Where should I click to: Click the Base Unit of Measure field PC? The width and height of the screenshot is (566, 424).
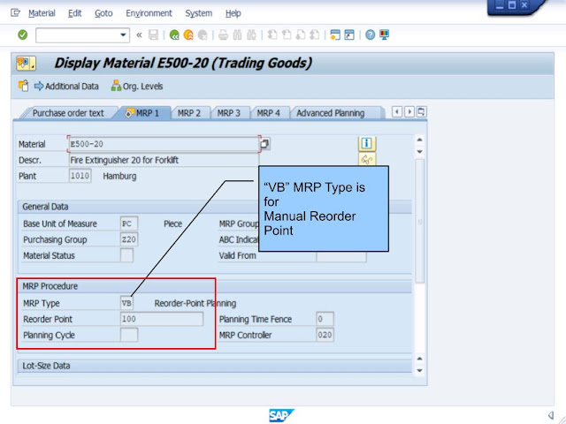[x=129, y=223]
